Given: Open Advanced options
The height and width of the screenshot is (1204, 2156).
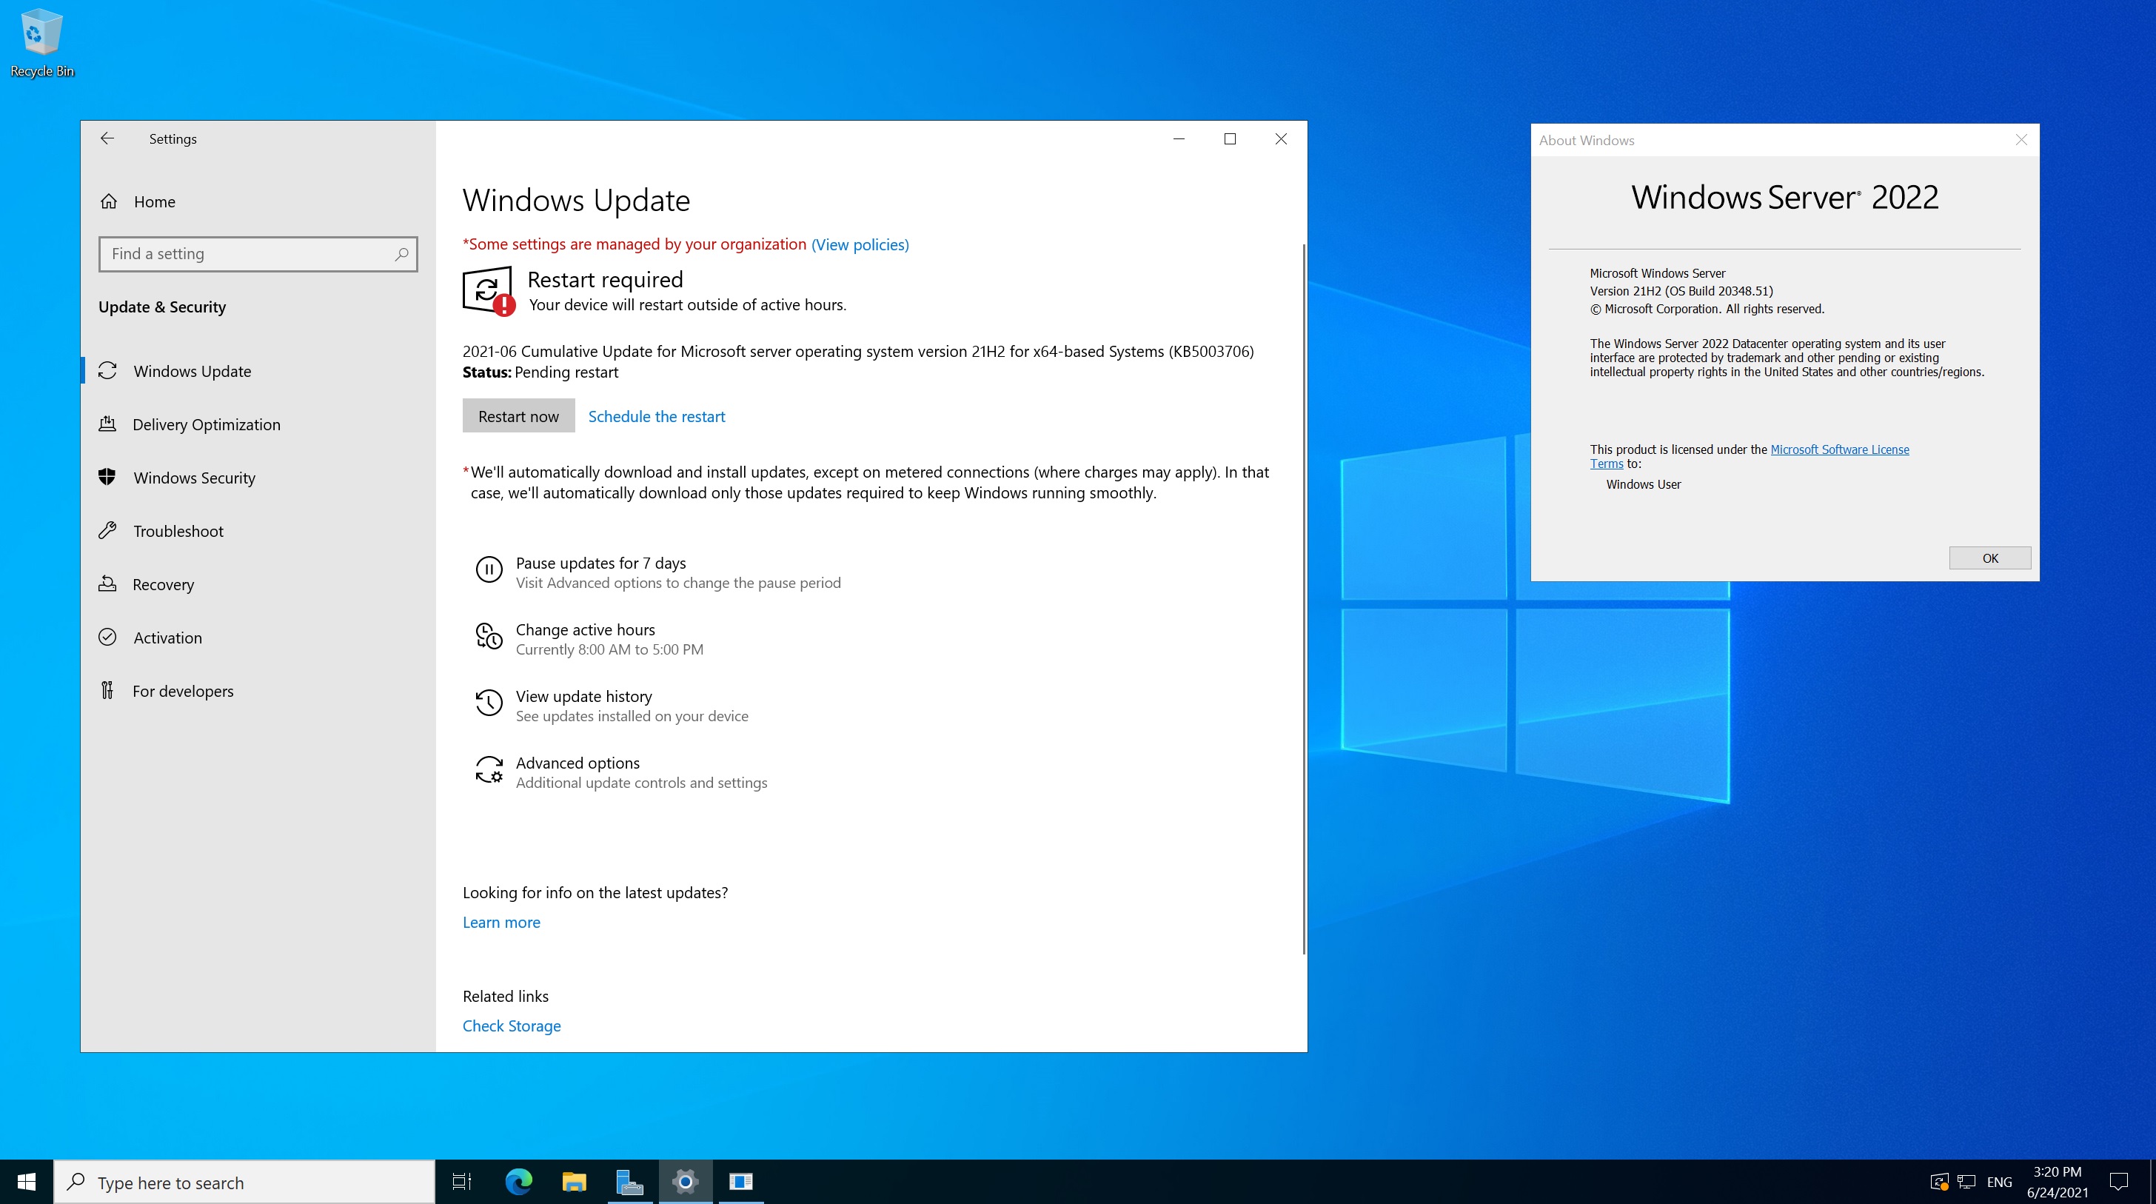Looking at the screenshot, I should (x=641, y=772).
